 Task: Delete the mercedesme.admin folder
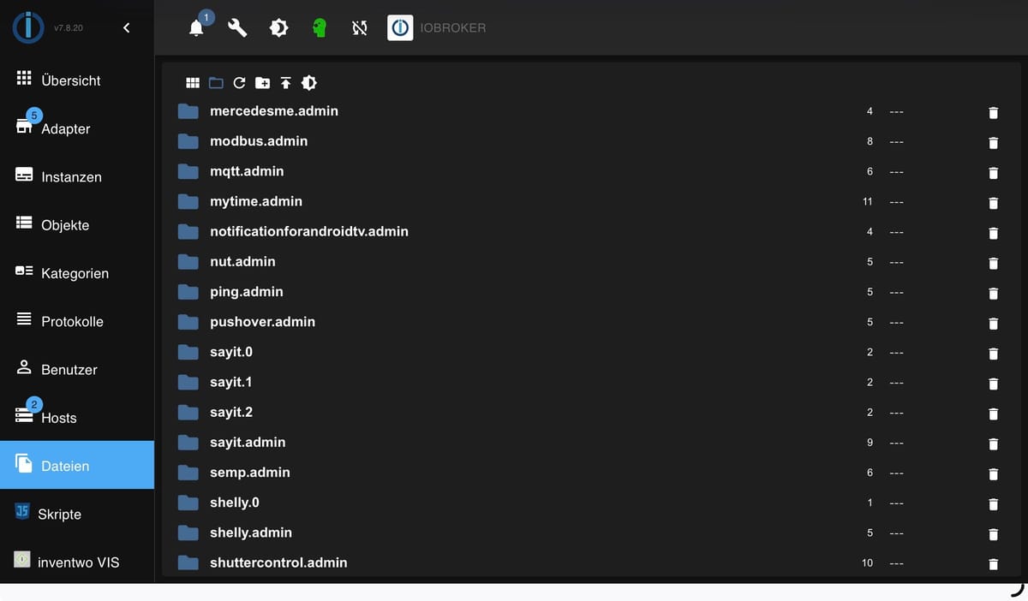(x=993, y=112)
